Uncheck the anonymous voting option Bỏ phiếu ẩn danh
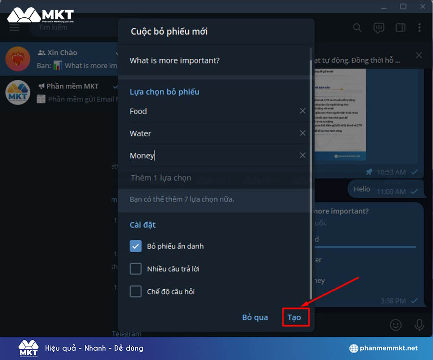 (135, 245)
